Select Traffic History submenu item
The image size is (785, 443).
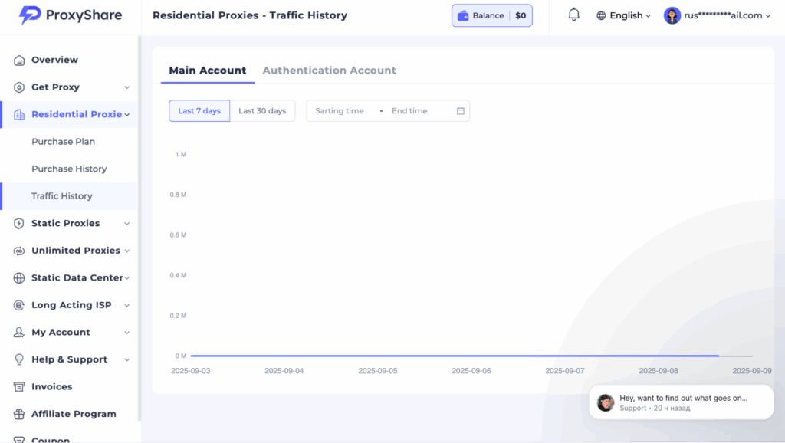pos(69,196)
